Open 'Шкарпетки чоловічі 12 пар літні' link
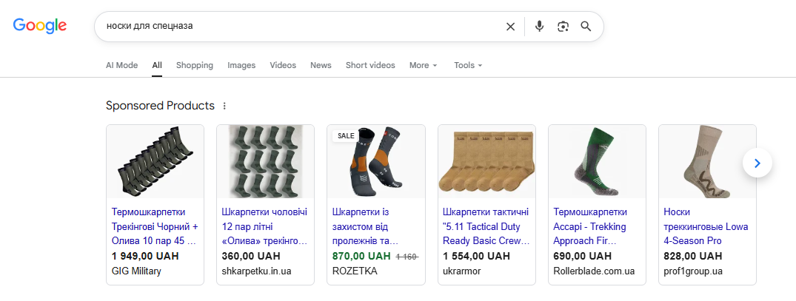Viewport: 796px width, 301px height. (265, 226)
